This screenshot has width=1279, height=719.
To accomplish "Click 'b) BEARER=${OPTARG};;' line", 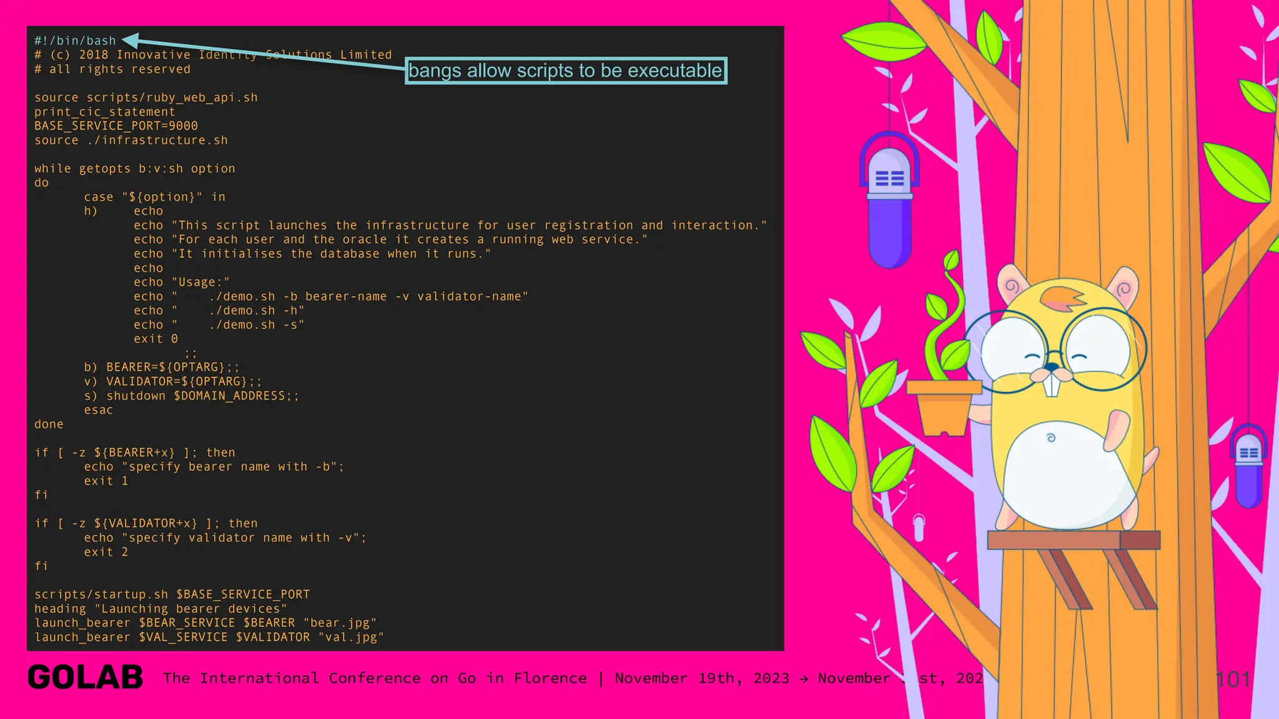I will click(x=162, y=368).
